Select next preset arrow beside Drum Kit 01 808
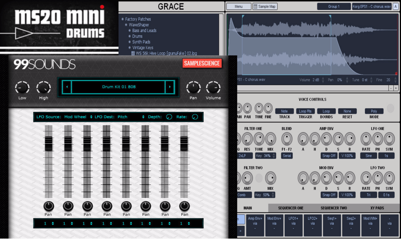 pos(170,87)
